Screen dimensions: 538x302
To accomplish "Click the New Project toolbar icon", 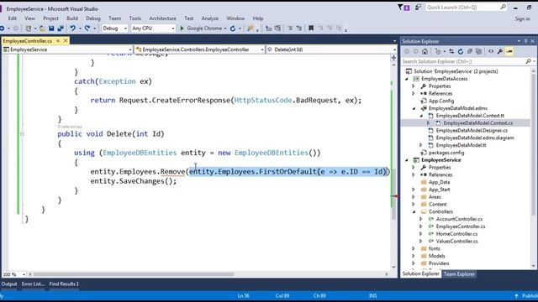I will click(29, 29).
